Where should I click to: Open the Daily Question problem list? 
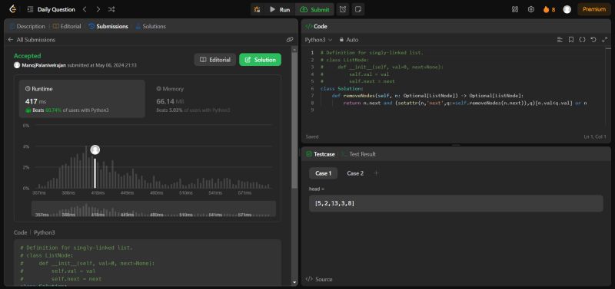click(x=52, y=9)
